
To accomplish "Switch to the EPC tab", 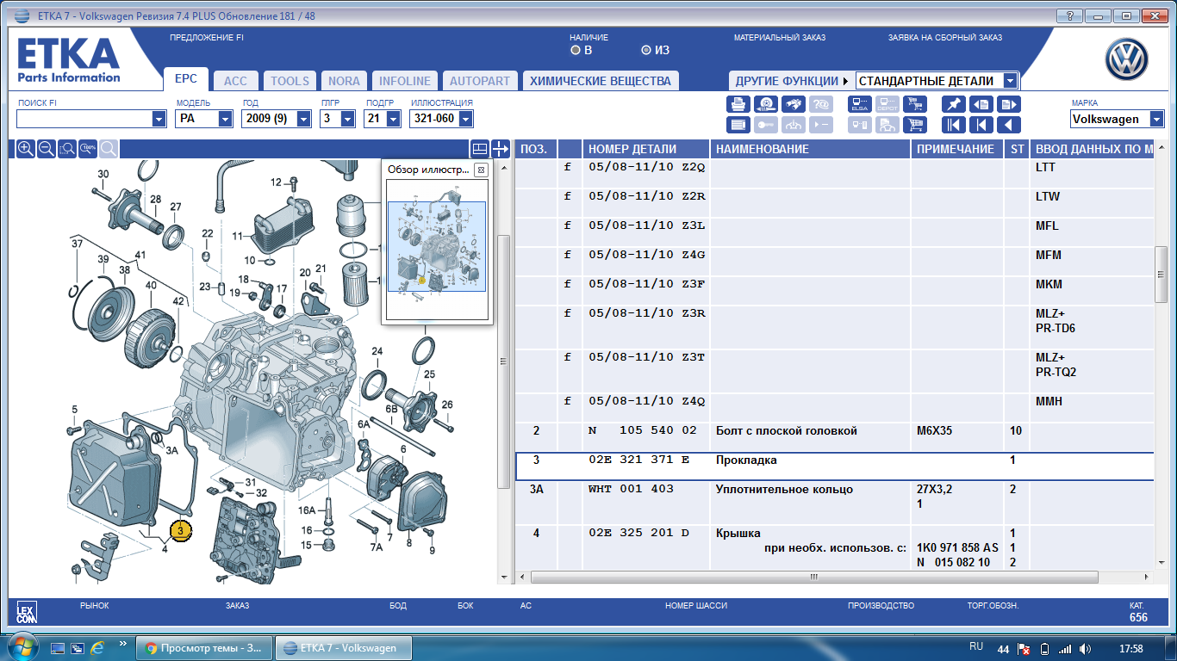I will click(x=186, y=79).
